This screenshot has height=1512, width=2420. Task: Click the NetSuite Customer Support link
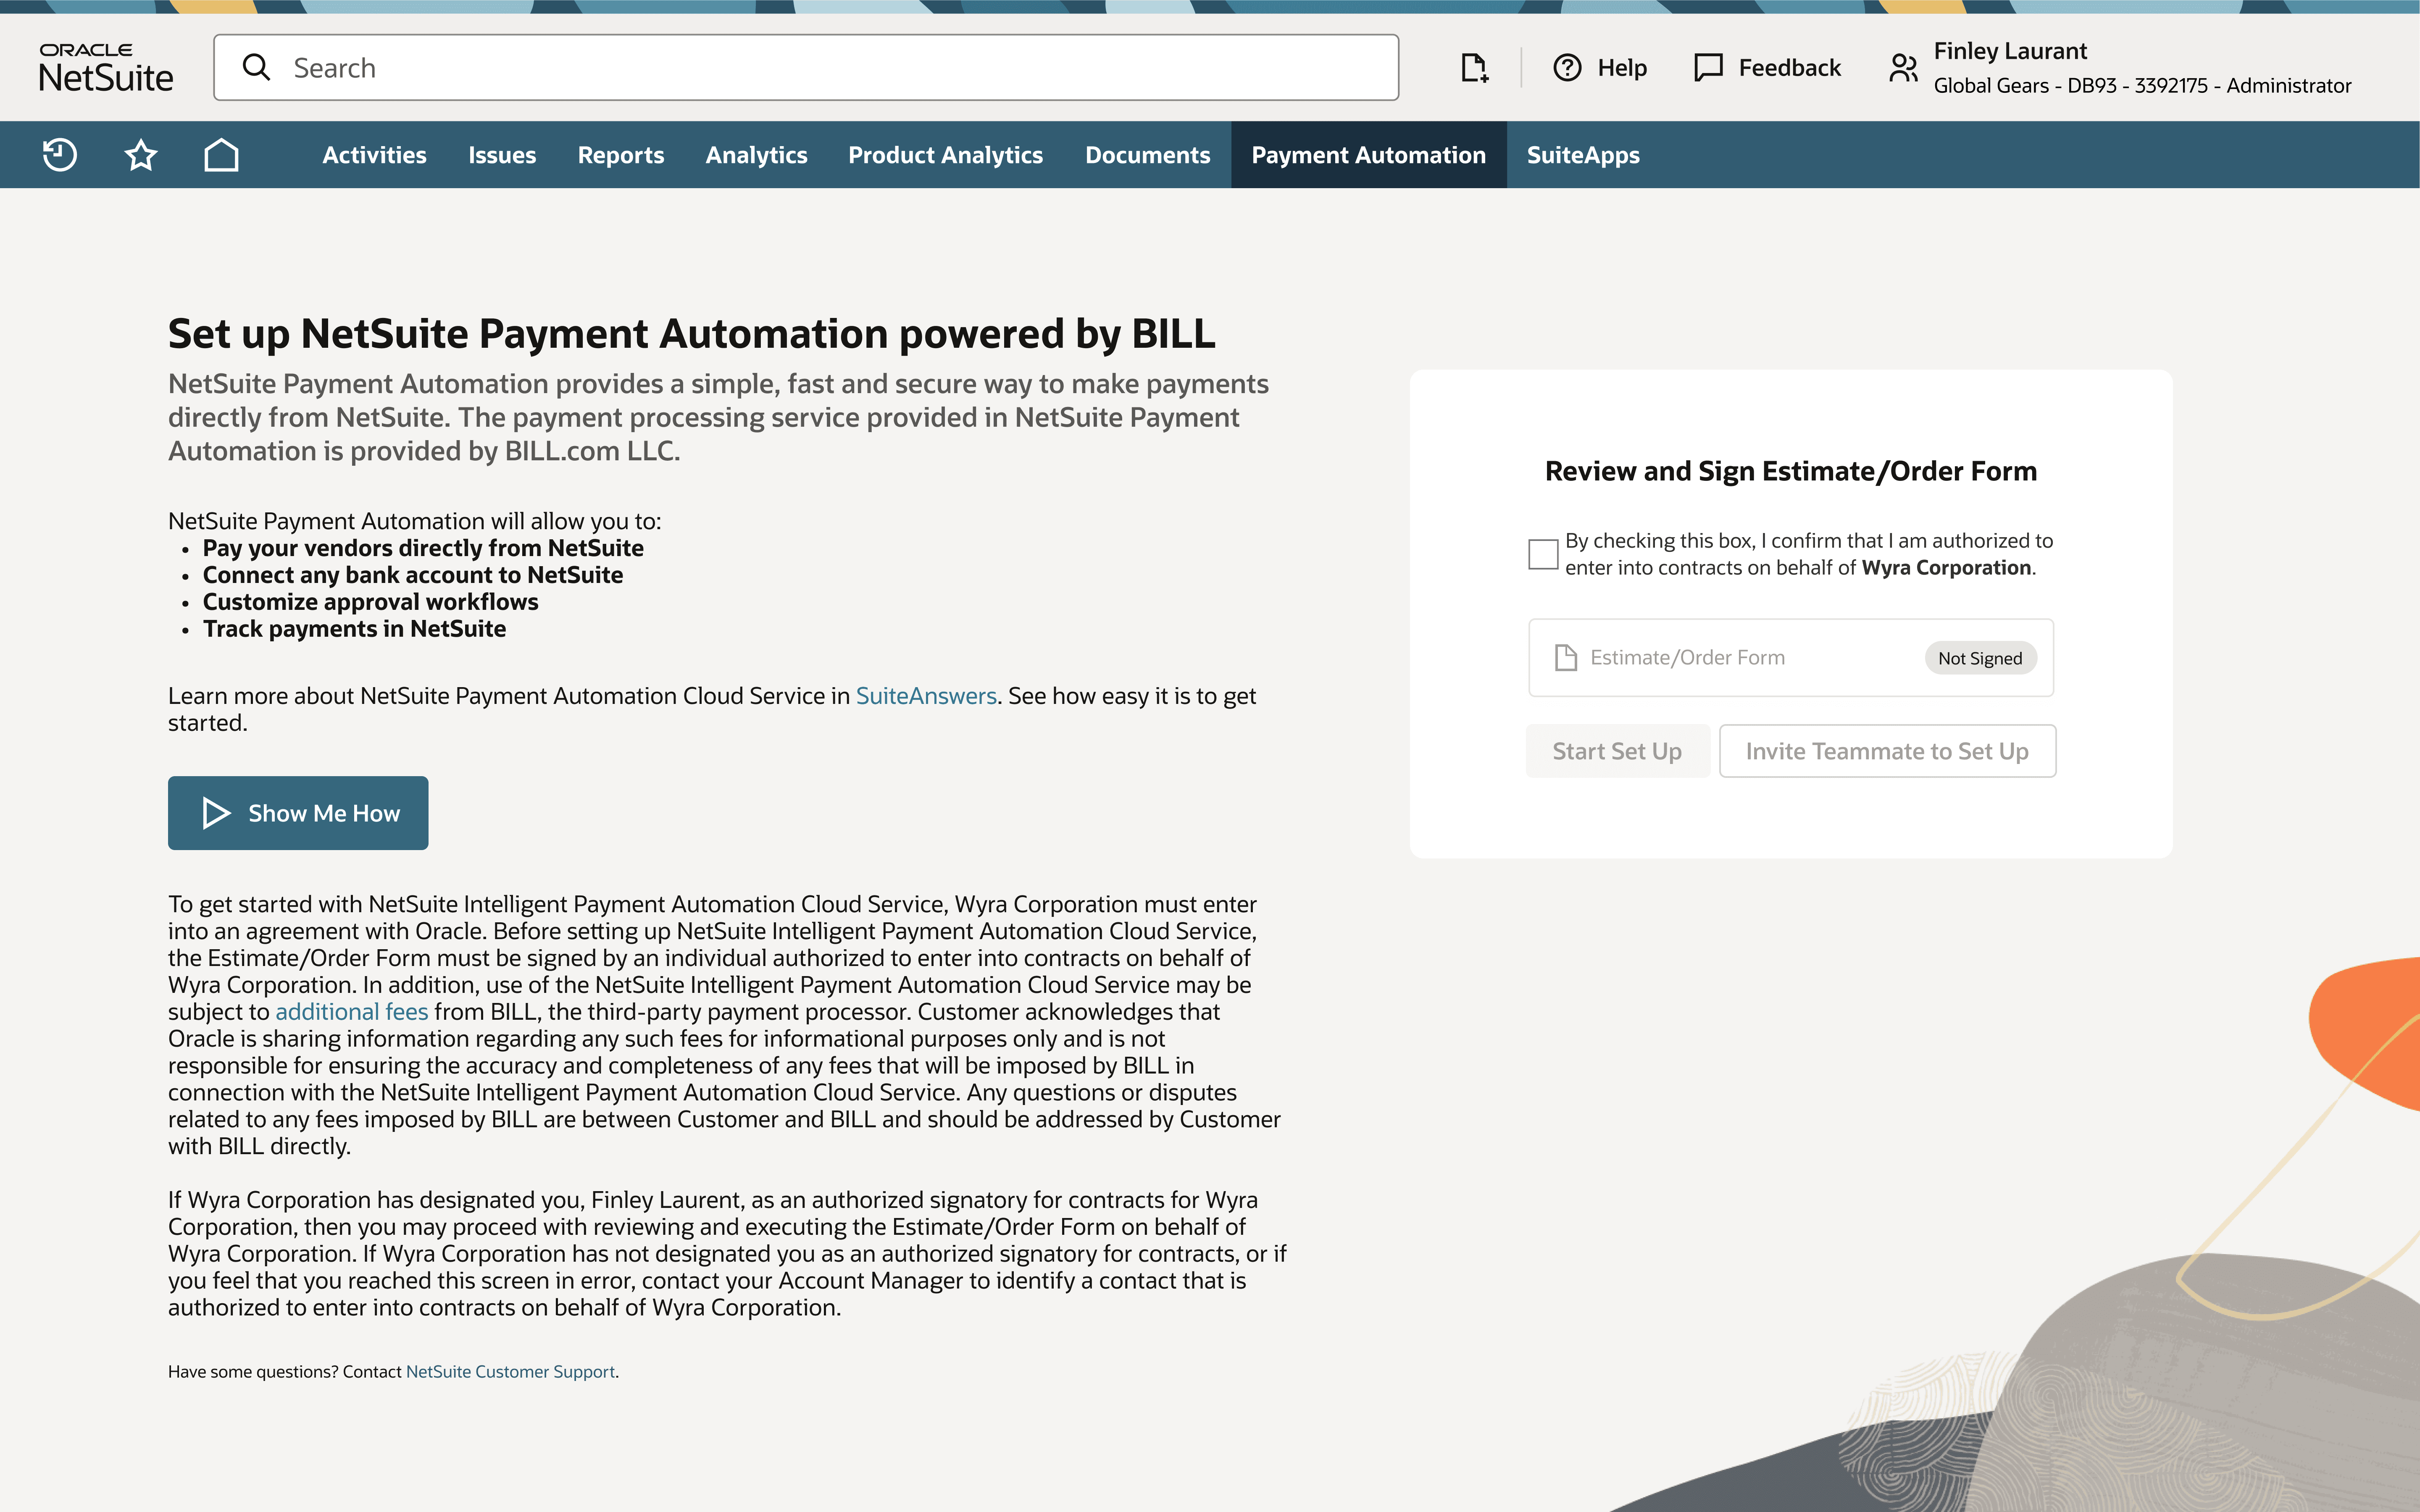click(510, 1372)
